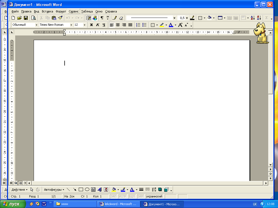Open shadow style settings

coord(160,190)
